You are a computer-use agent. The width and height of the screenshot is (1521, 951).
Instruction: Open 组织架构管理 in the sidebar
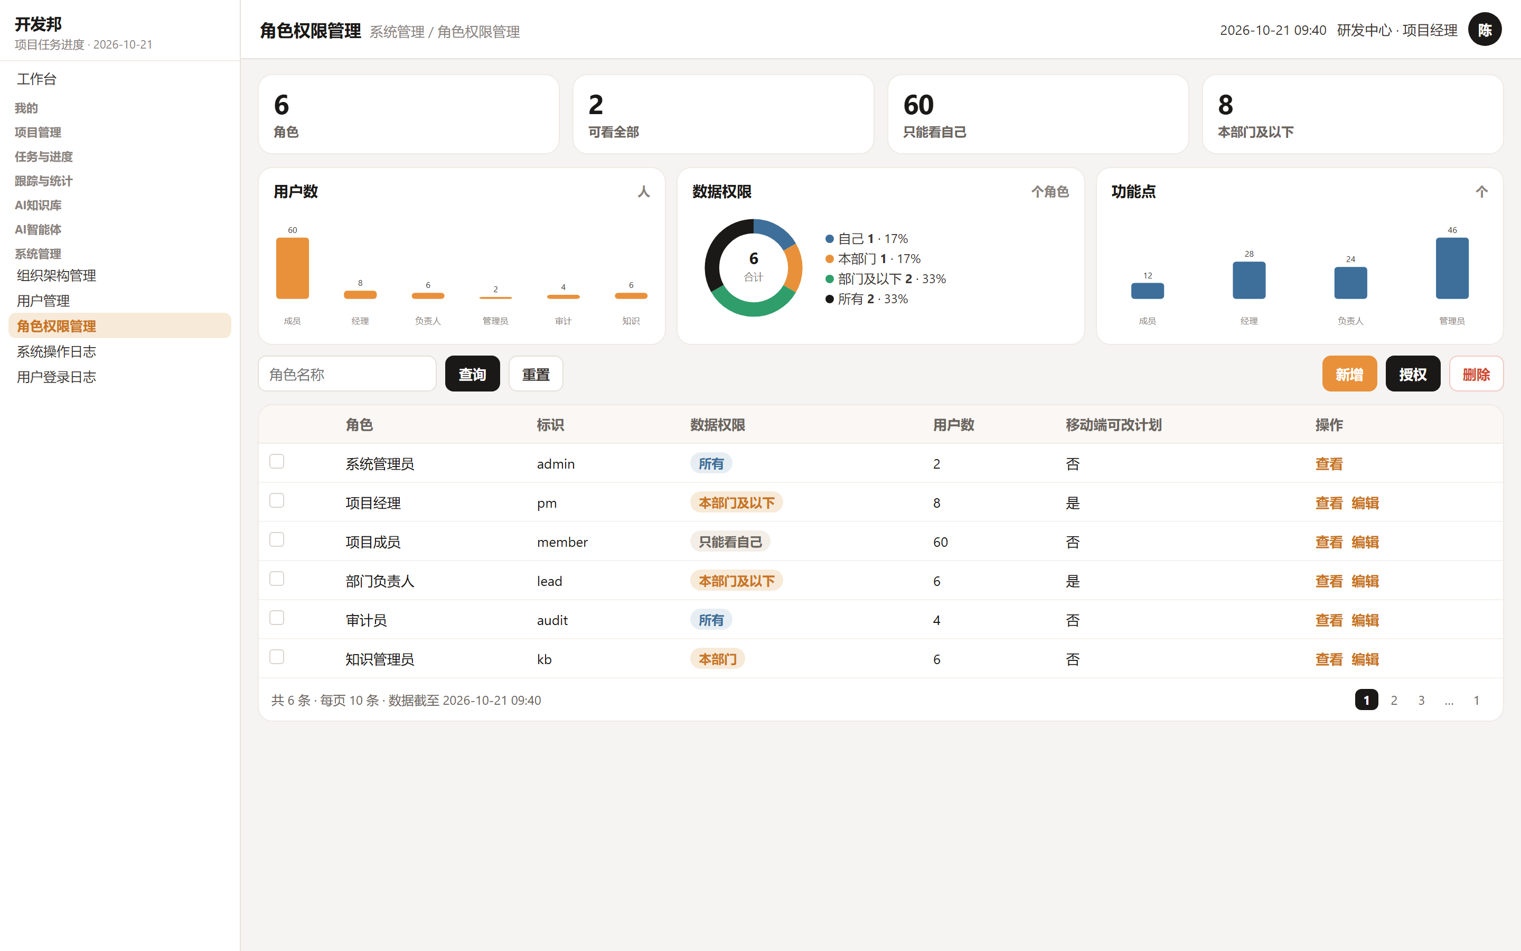pyautogui.click(x=119, y=275)
